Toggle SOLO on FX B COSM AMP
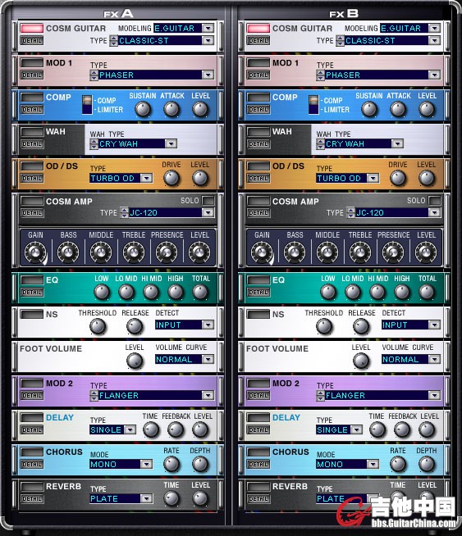462x536 pixels. [x=435, y=200]
